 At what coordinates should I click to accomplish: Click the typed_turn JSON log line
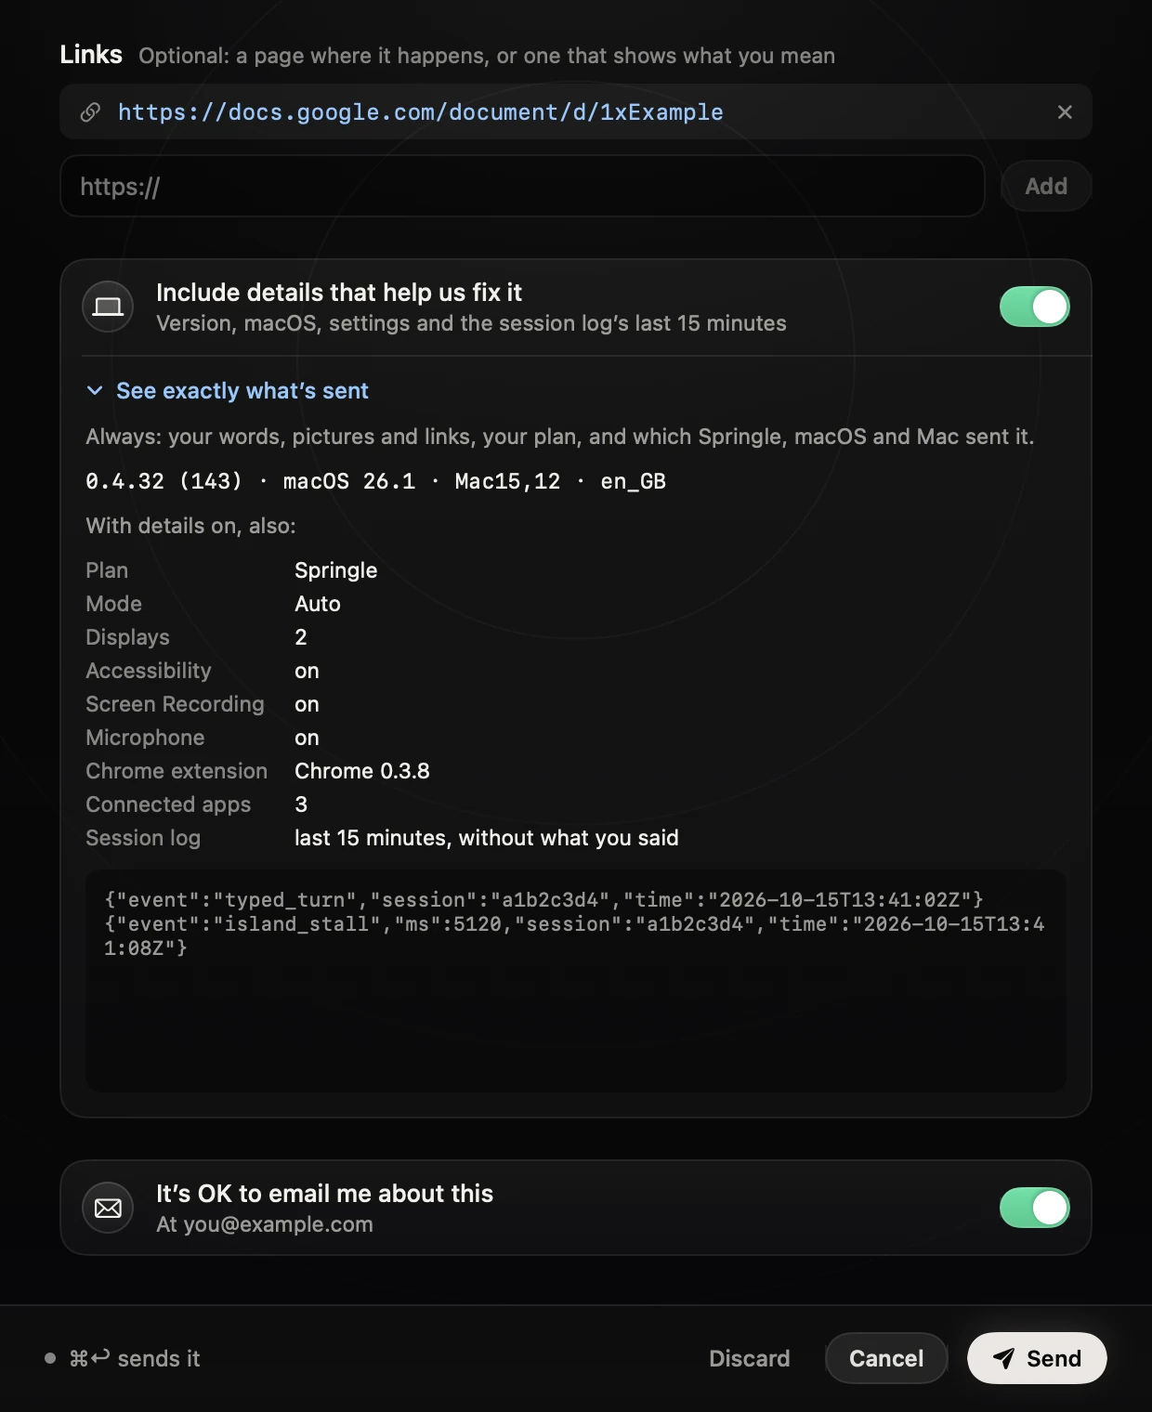click(543, 899)
